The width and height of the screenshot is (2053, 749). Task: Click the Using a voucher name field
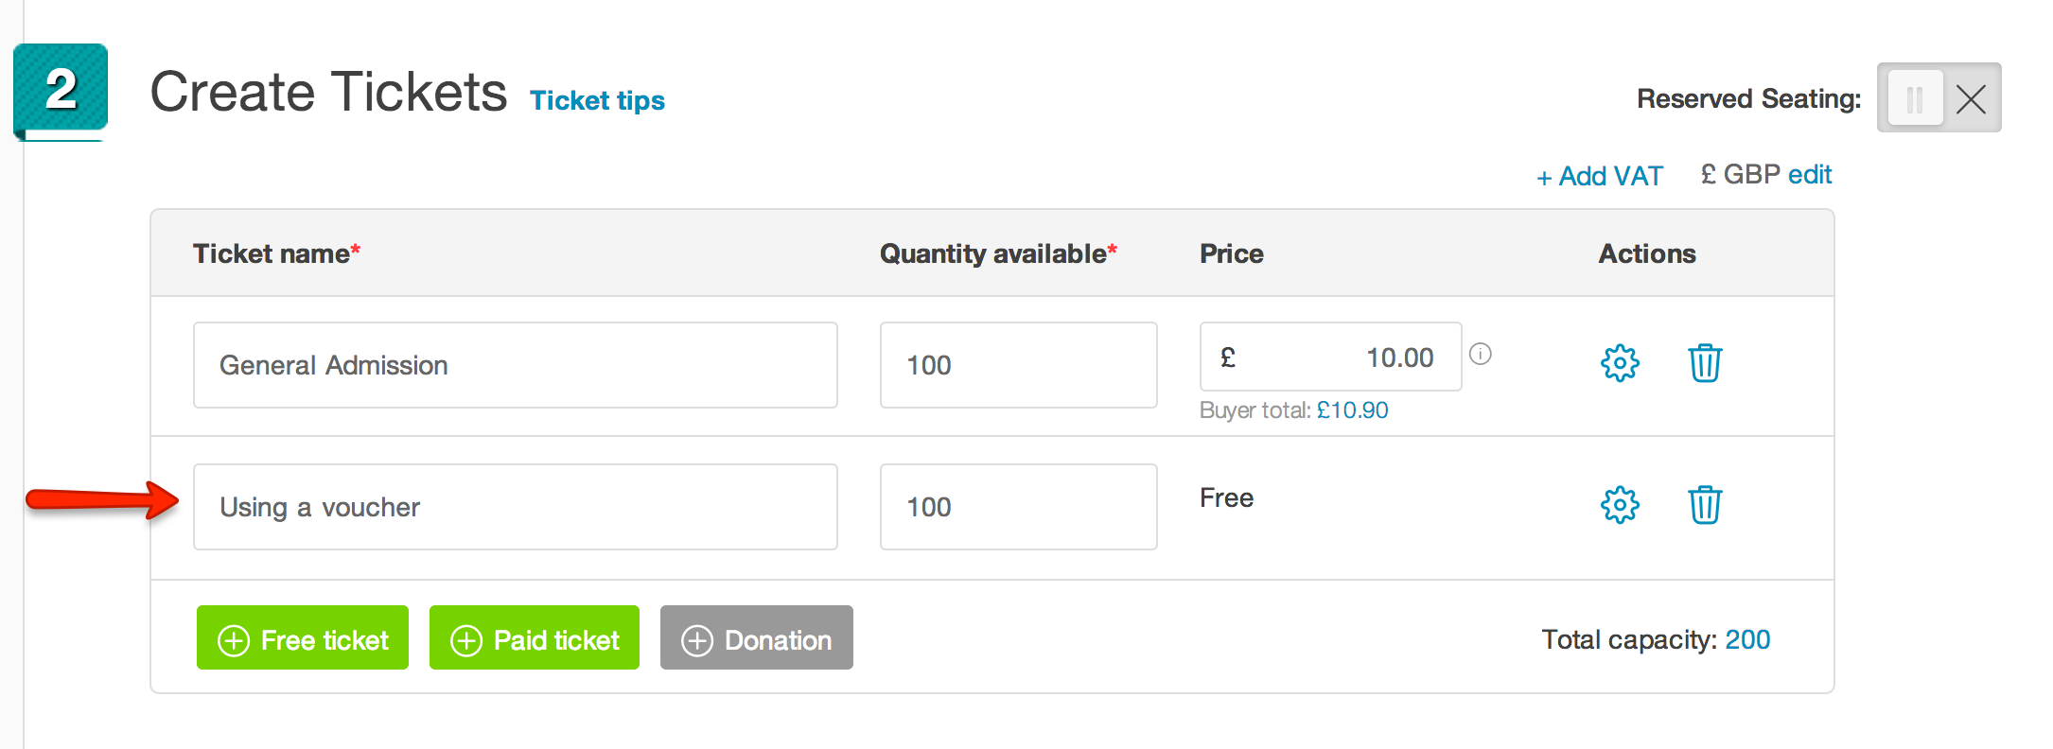coord(516,507)
